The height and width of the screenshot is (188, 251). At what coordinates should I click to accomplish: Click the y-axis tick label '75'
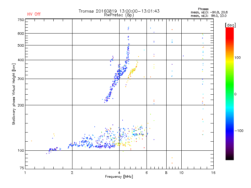(22, 168)
